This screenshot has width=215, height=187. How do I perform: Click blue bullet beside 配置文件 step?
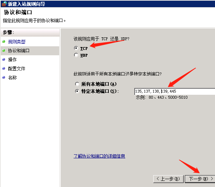(4, 69)
